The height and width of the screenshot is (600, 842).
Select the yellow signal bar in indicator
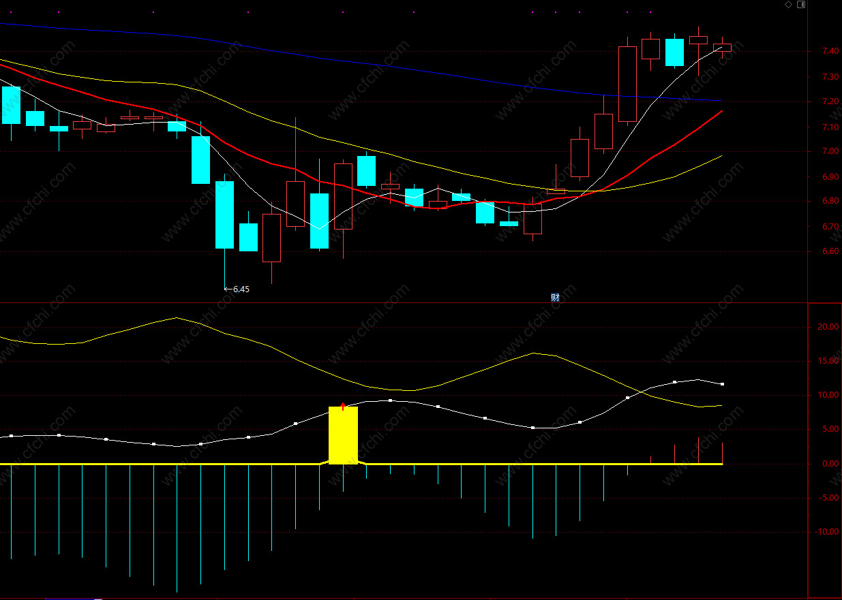coord(343,435)
